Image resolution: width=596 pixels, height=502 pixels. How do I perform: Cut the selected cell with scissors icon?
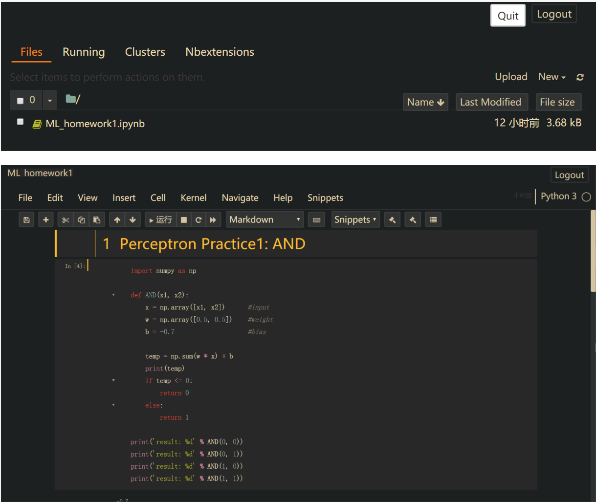(x=66, y=219)
